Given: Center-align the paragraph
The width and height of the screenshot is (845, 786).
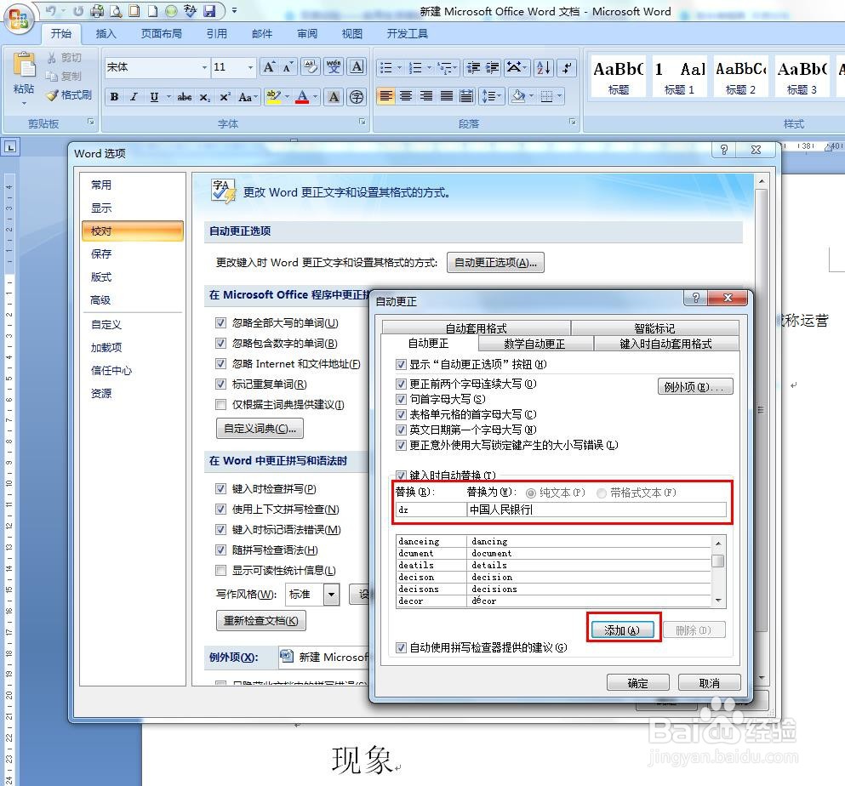Looking at the screenshot, I should pyautogui.click(x=407, y=96).
